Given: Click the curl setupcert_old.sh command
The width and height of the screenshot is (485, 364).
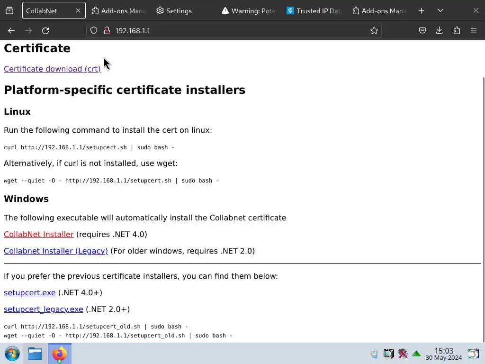Looking at the screenshot, I should 96,327.
